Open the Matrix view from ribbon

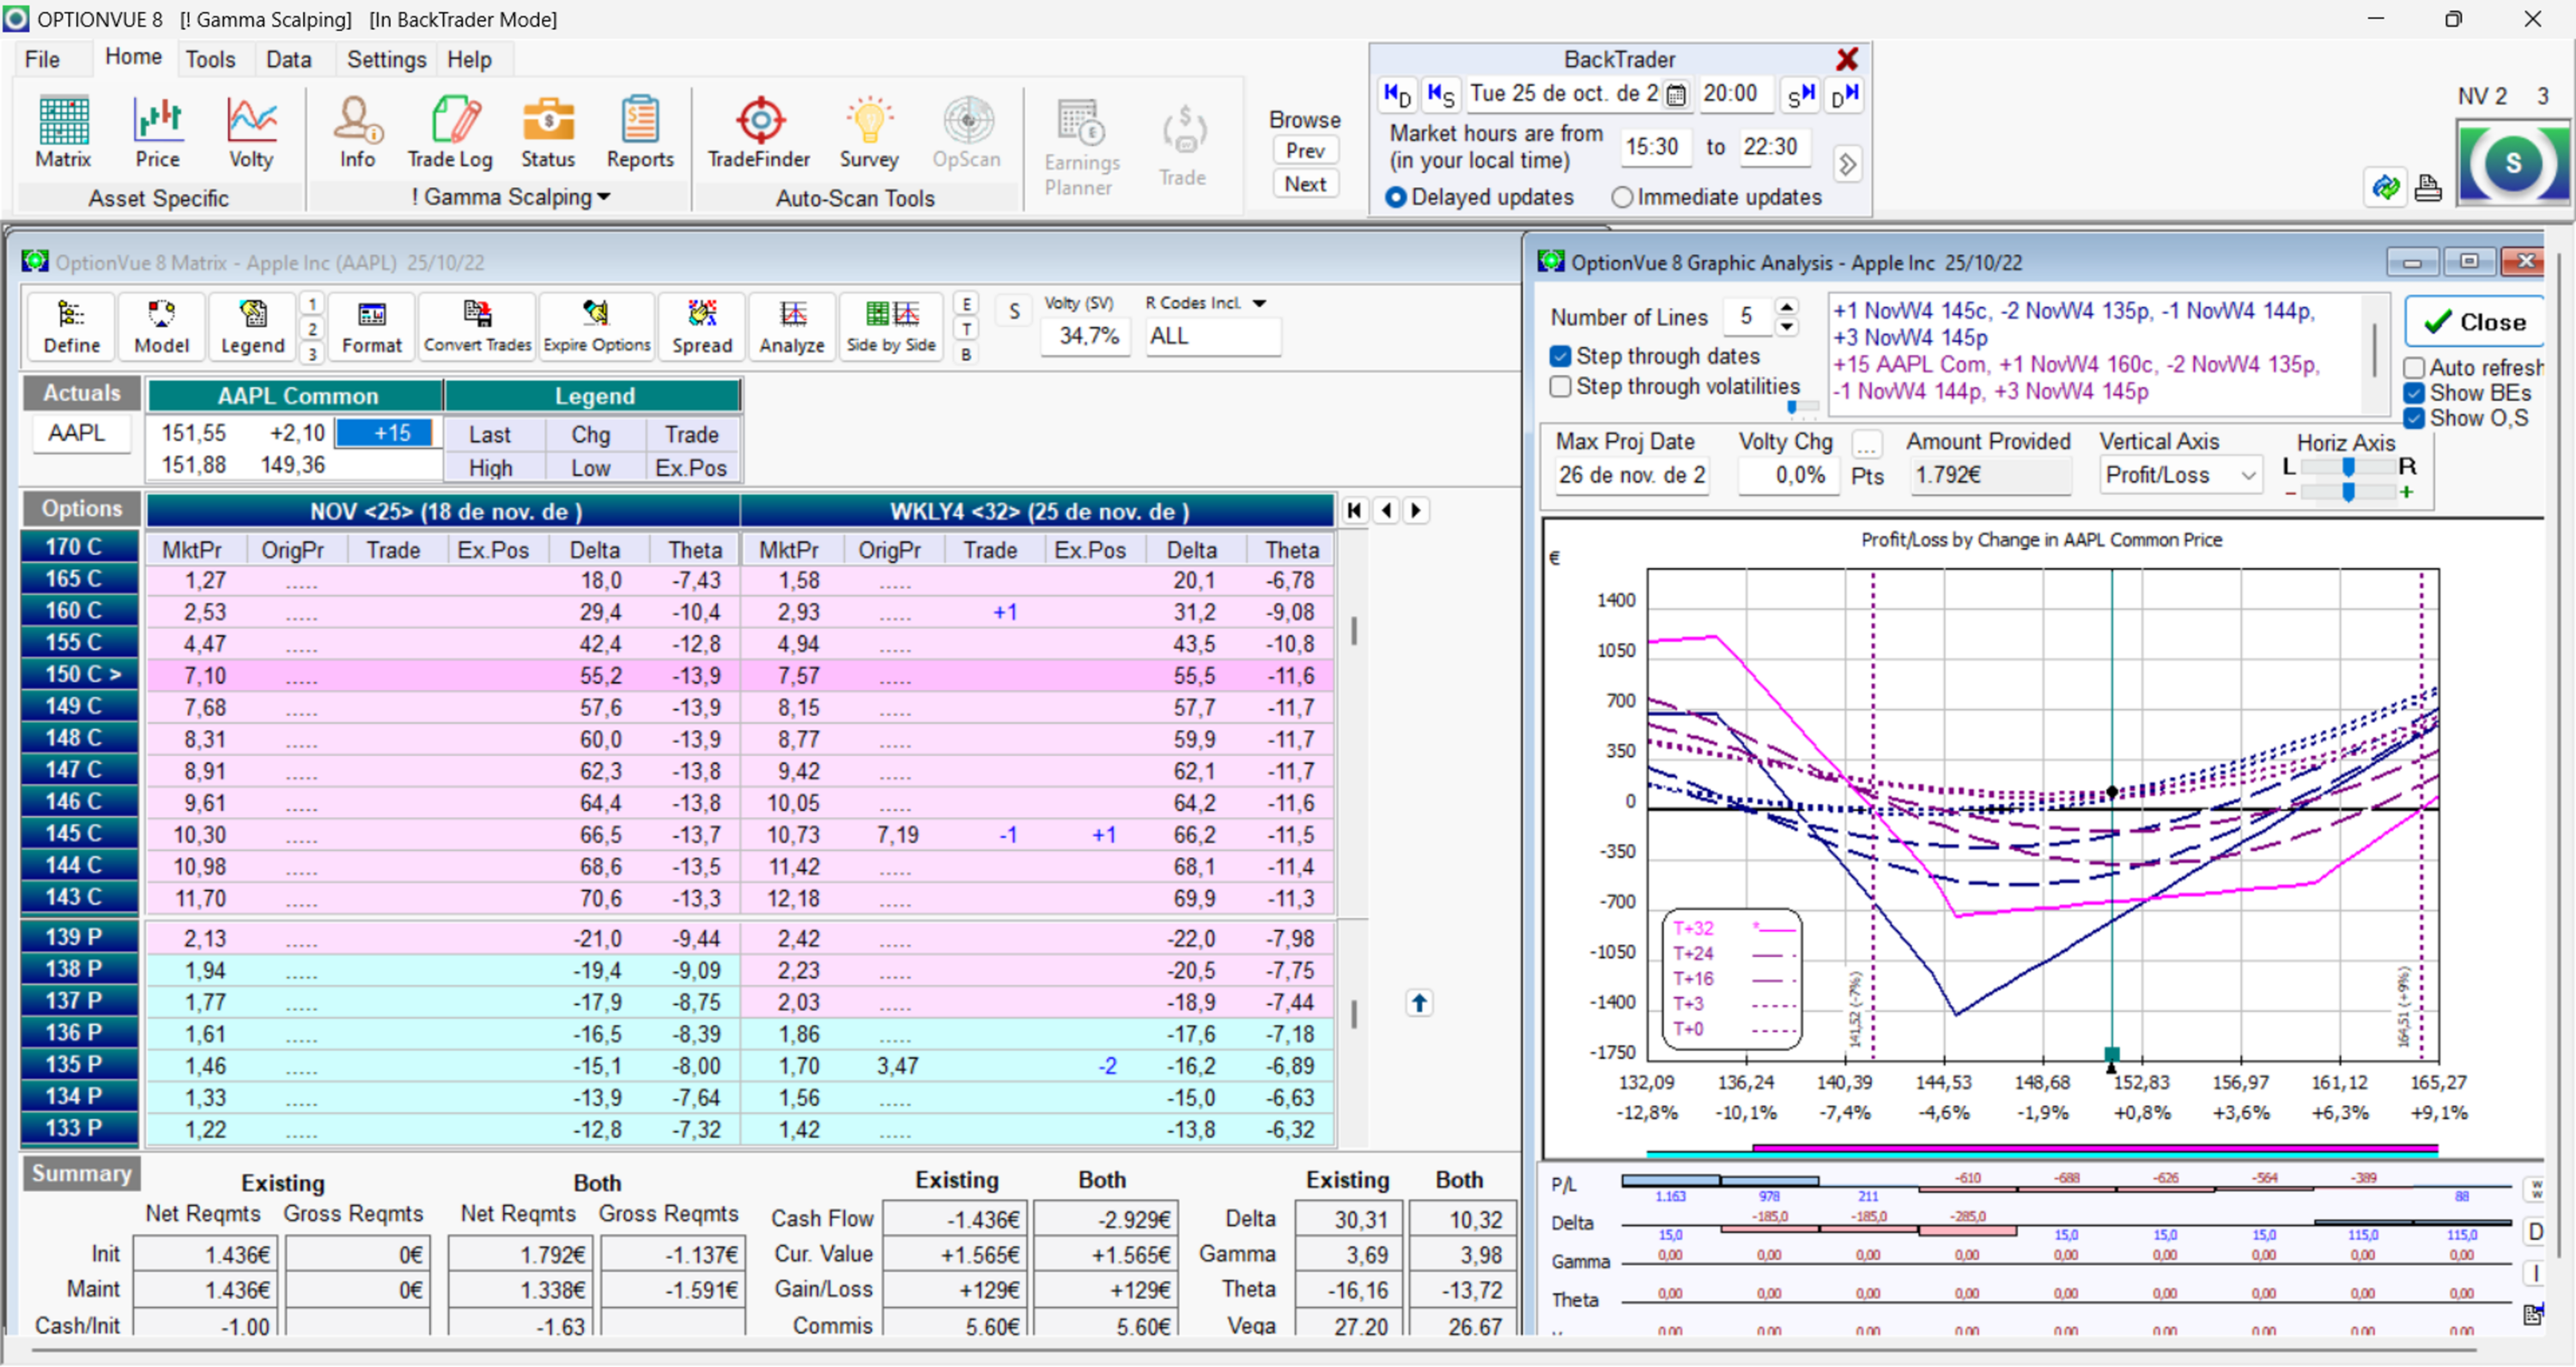(63, 133)
